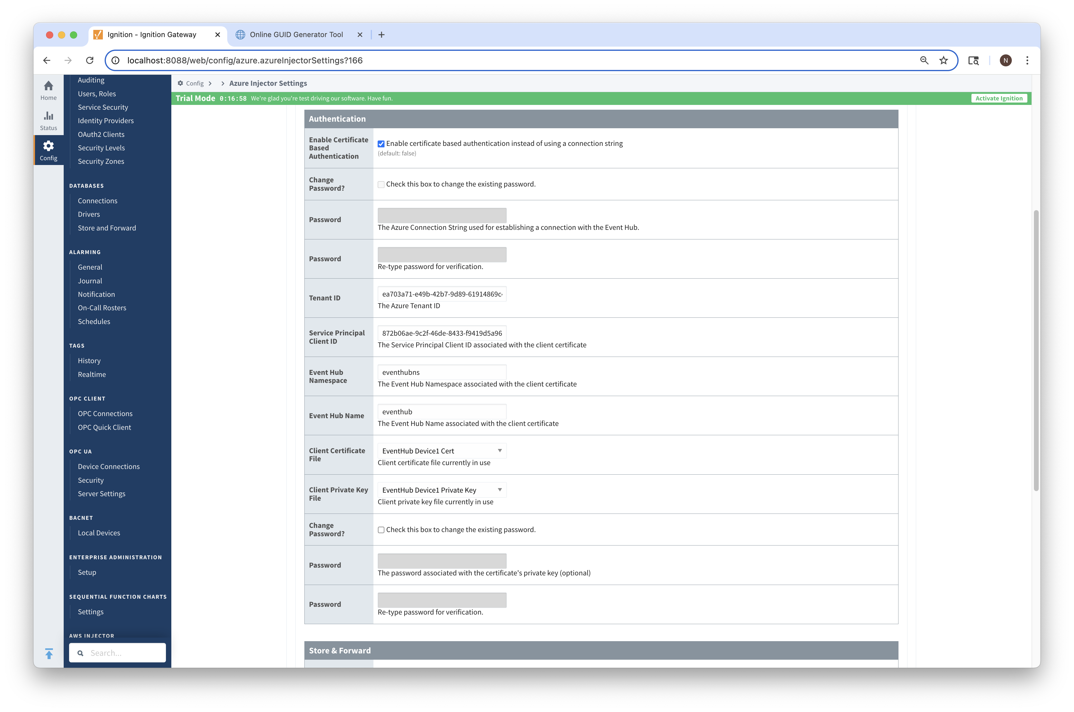Viewport: 1074px width, 712px height.
Task: Open Sequential Function Charts Settings
Action: [x=90, y=612]
